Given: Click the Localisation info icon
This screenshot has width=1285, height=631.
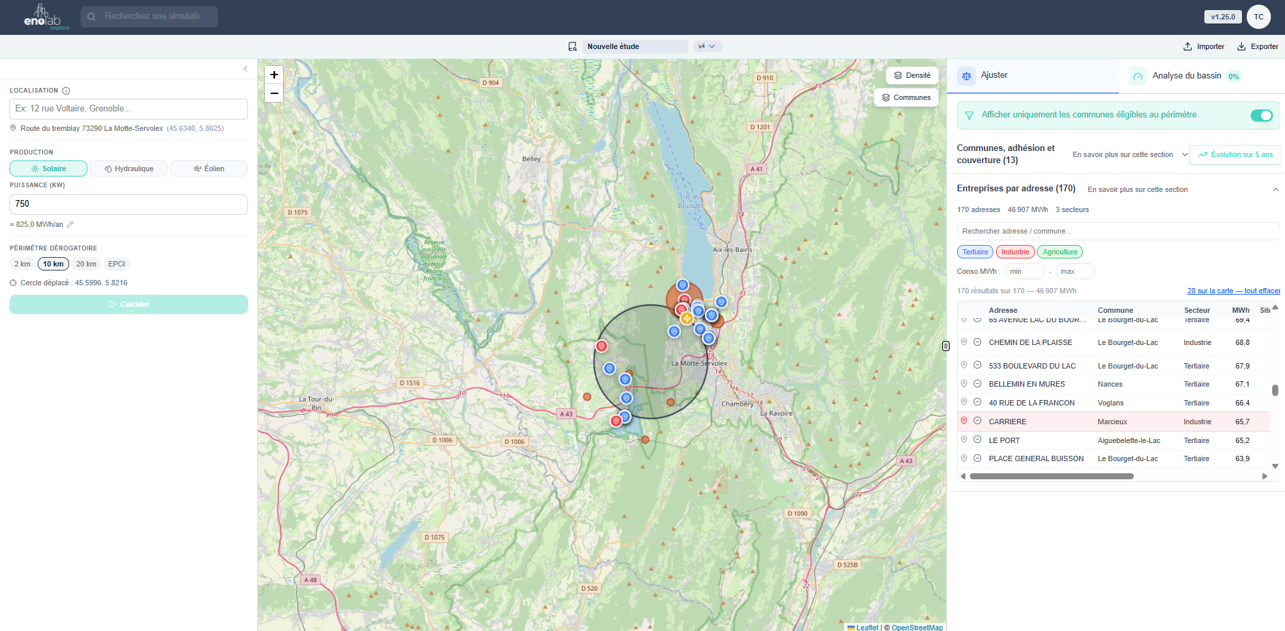Looking at the screenshot, I should [66, 91].
